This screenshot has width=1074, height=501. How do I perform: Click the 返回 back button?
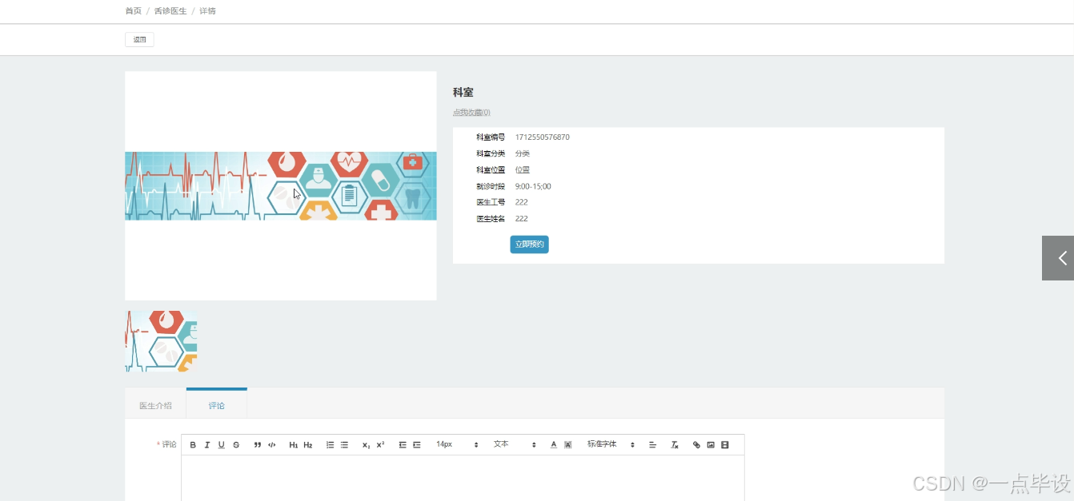tap(139, 40)
